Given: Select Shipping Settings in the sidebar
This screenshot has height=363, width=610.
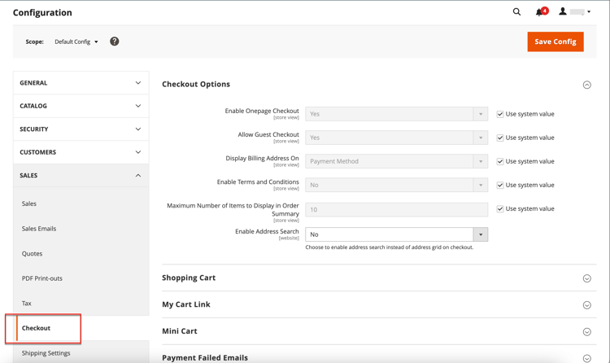Looking at the screenshot, I should point(46,353).
